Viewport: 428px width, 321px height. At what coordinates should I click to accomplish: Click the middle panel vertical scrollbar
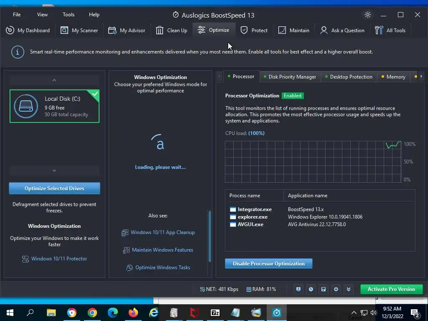210,236
